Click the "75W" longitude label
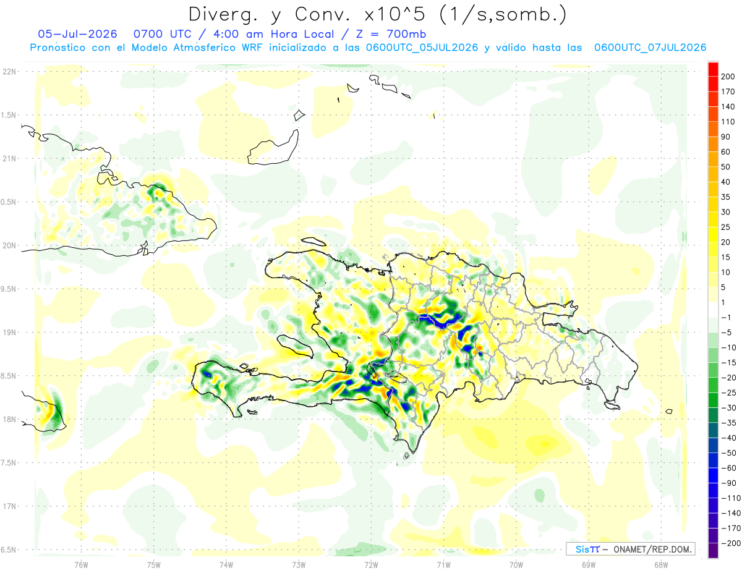742x573 pixels. [154, 564]
